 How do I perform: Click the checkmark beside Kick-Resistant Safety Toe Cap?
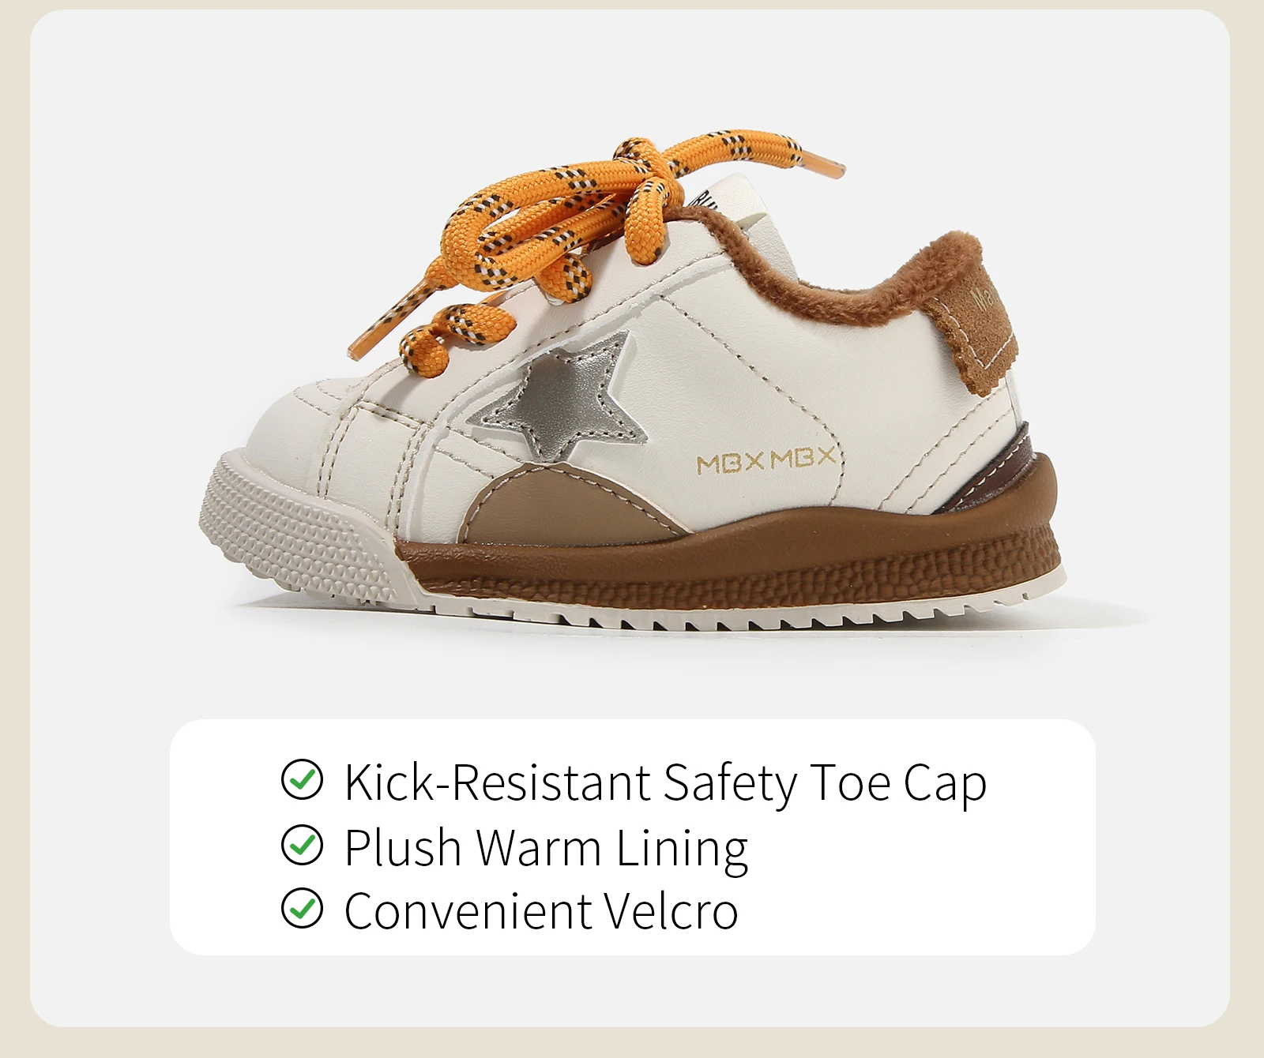coord(302,780)
